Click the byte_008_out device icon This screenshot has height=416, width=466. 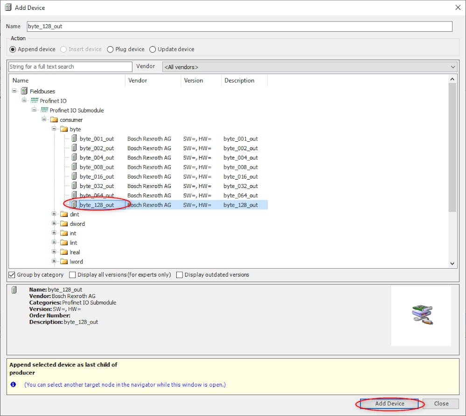point(74,166)
